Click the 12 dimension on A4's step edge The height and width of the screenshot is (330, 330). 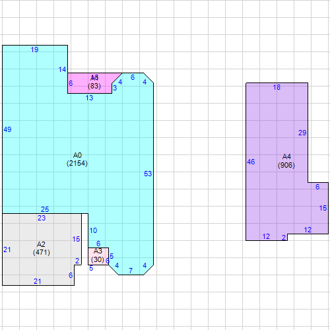coord(308,230)
